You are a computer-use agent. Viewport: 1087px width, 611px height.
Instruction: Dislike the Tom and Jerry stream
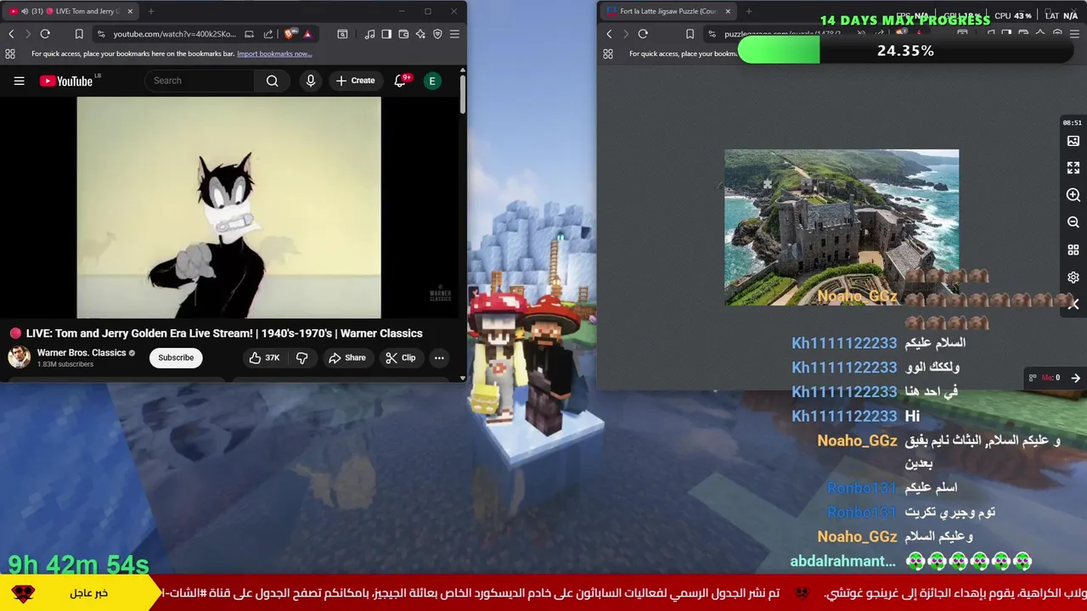click(302, 358)
